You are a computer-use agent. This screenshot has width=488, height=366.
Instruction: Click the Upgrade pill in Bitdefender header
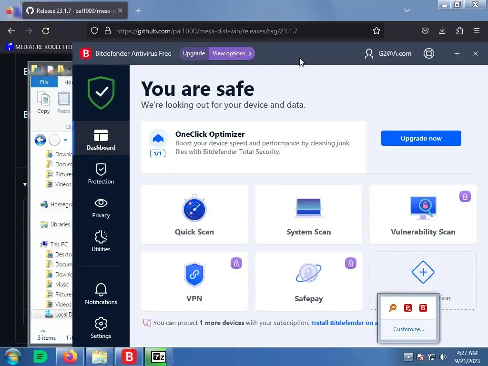(194, 53)
